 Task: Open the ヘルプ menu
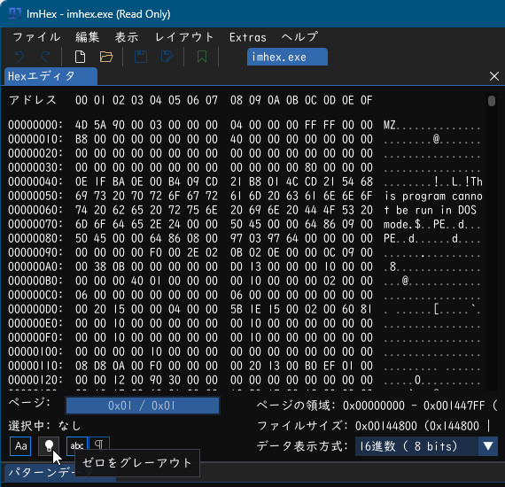(299, 37)
